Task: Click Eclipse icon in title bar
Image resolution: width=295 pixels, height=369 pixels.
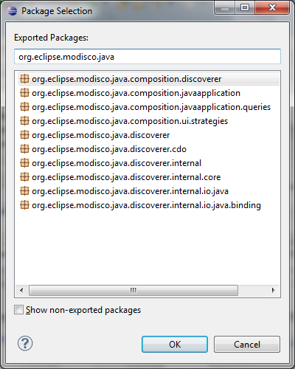Action: pos(12,11)
